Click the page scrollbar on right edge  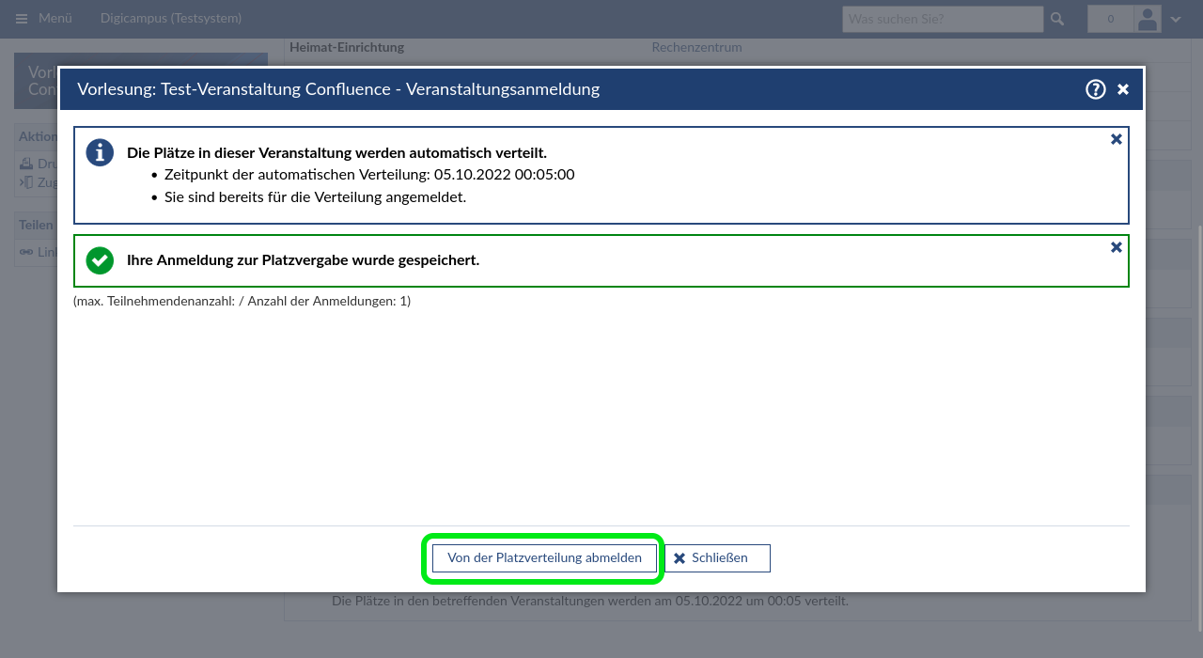coord(1199,282)
